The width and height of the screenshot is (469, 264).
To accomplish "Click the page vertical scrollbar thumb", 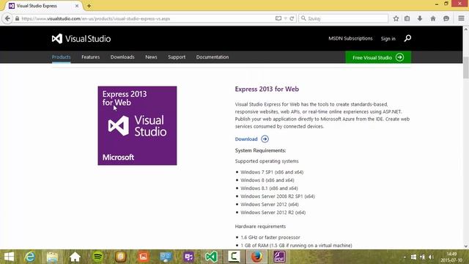I will pyautogui.click(x=466, y=67).
